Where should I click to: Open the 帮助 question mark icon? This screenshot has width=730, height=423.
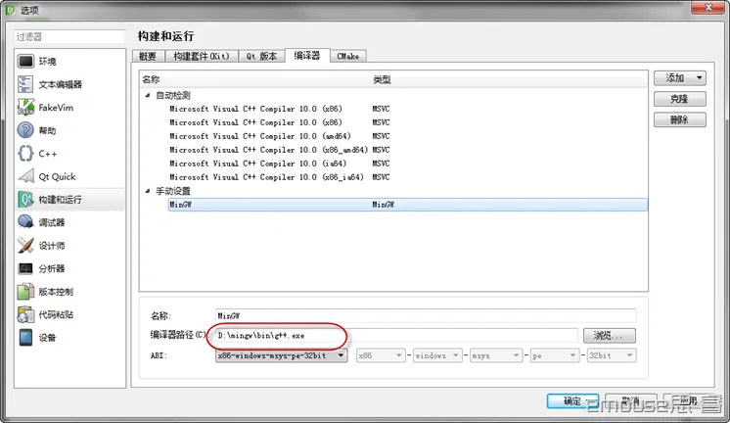25,130
